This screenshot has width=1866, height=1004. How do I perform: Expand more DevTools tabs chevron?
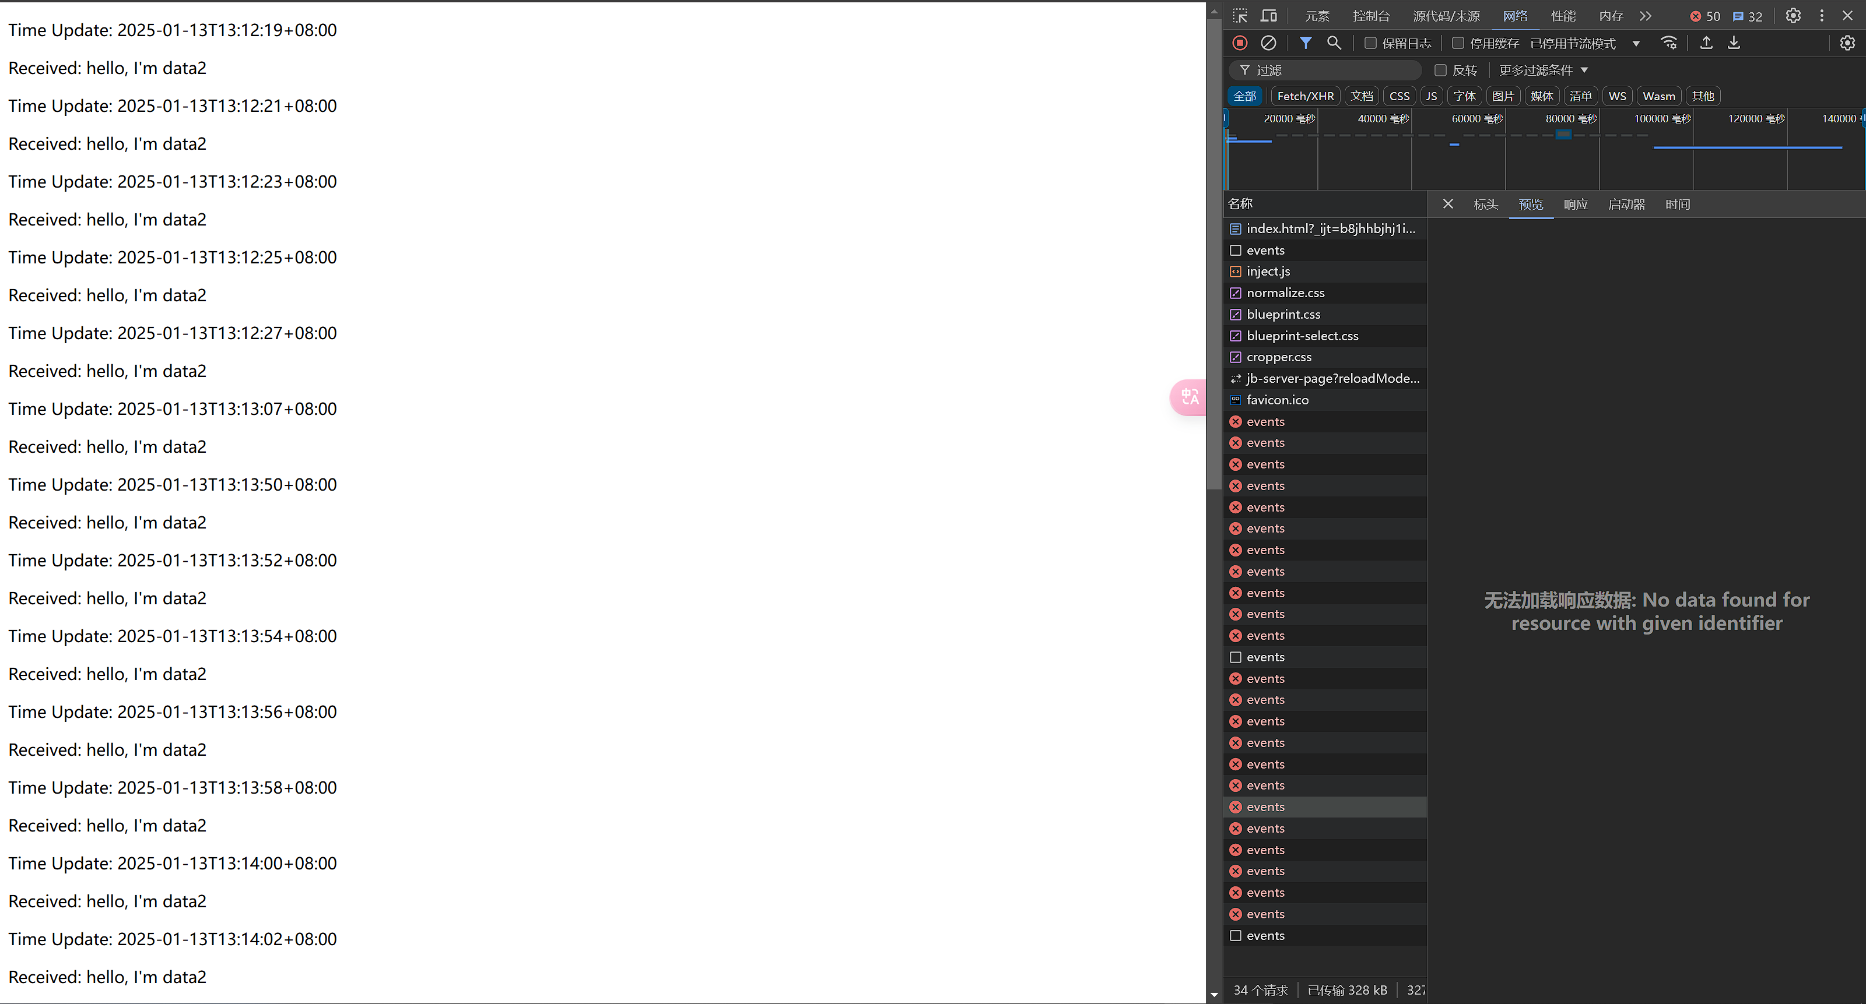(x=1646, y=16)
